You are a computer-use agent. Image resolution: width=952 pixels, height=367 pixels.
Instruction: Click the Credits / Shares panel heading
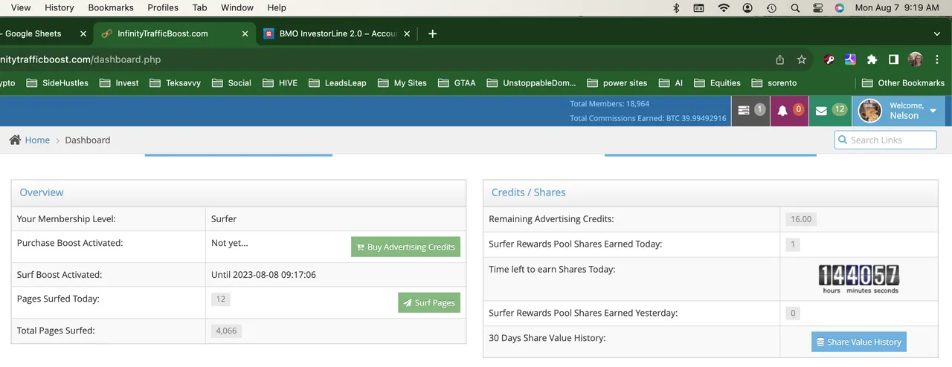click(x=529, y=192)
